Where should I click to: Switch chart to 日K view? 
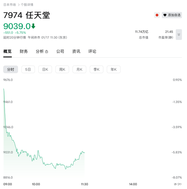click(45, 69)
